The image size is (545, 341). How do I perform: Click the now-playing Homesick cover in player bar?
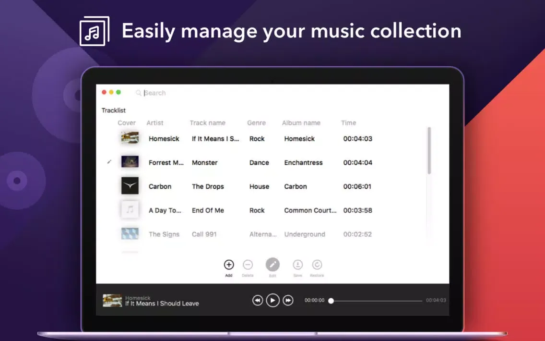point(112,300)
